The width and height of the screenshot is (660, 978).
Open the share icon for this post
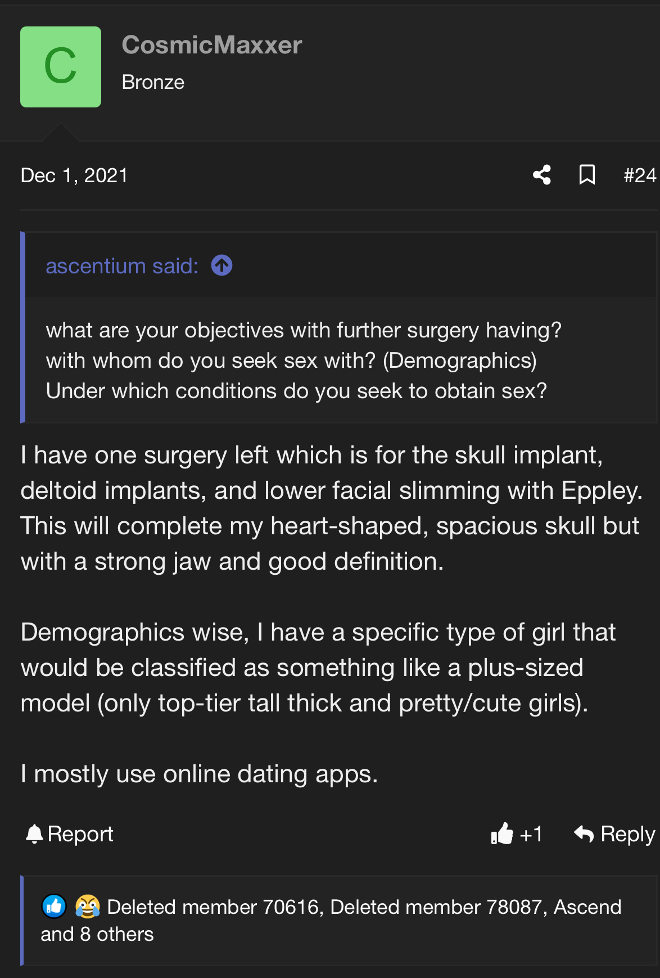[x=542, y=175]
